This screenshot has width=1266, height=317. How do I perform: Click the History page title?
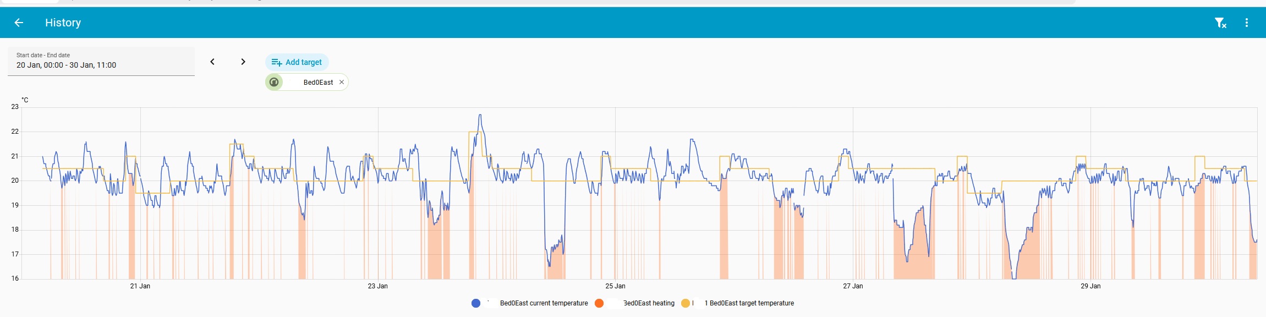pyautogui.click(x=63, y=23)
